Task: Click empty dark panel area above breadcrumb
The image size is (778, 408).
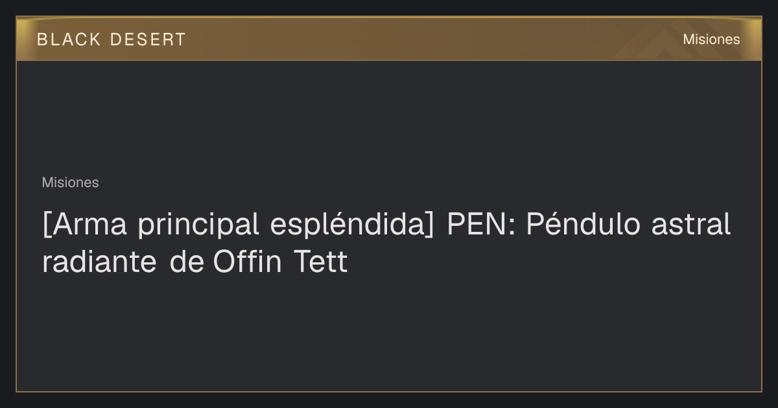Action: (x=389, y=117)
